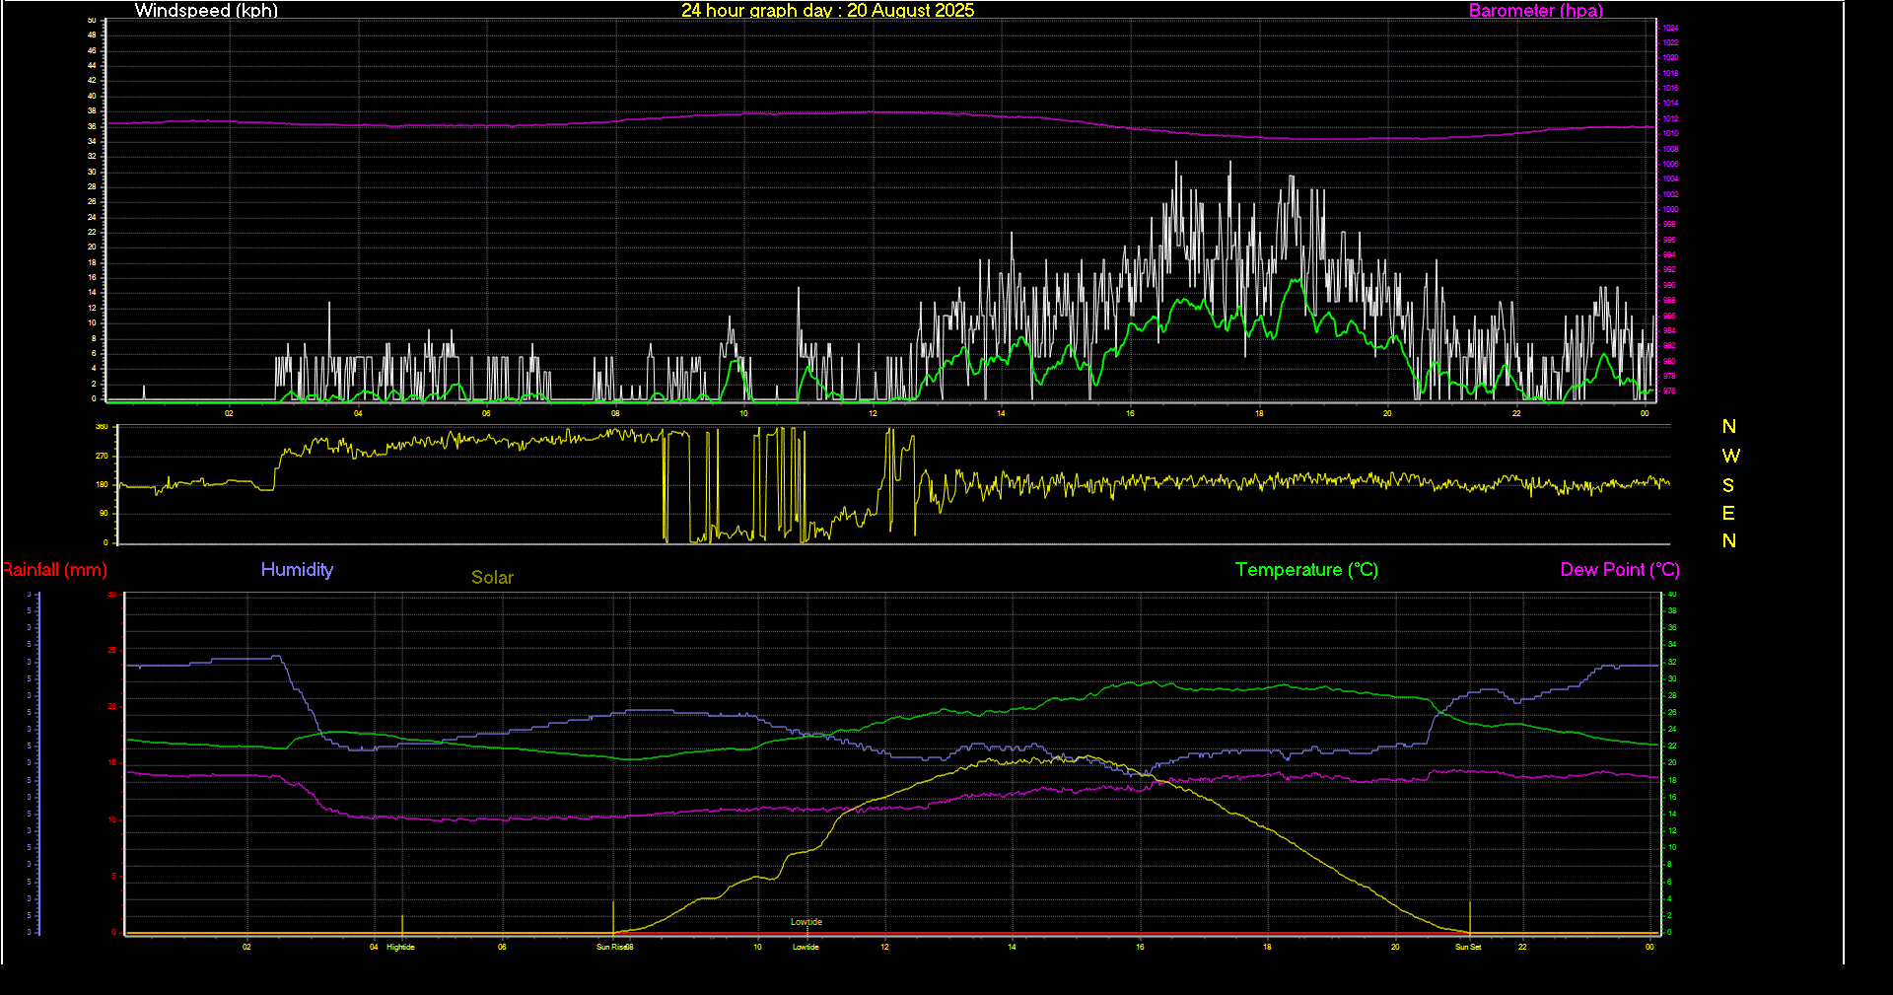Click 180 on wind direction scale
Image resolution: width=1893 pixels, height=995 pixels.
[102, 484]
